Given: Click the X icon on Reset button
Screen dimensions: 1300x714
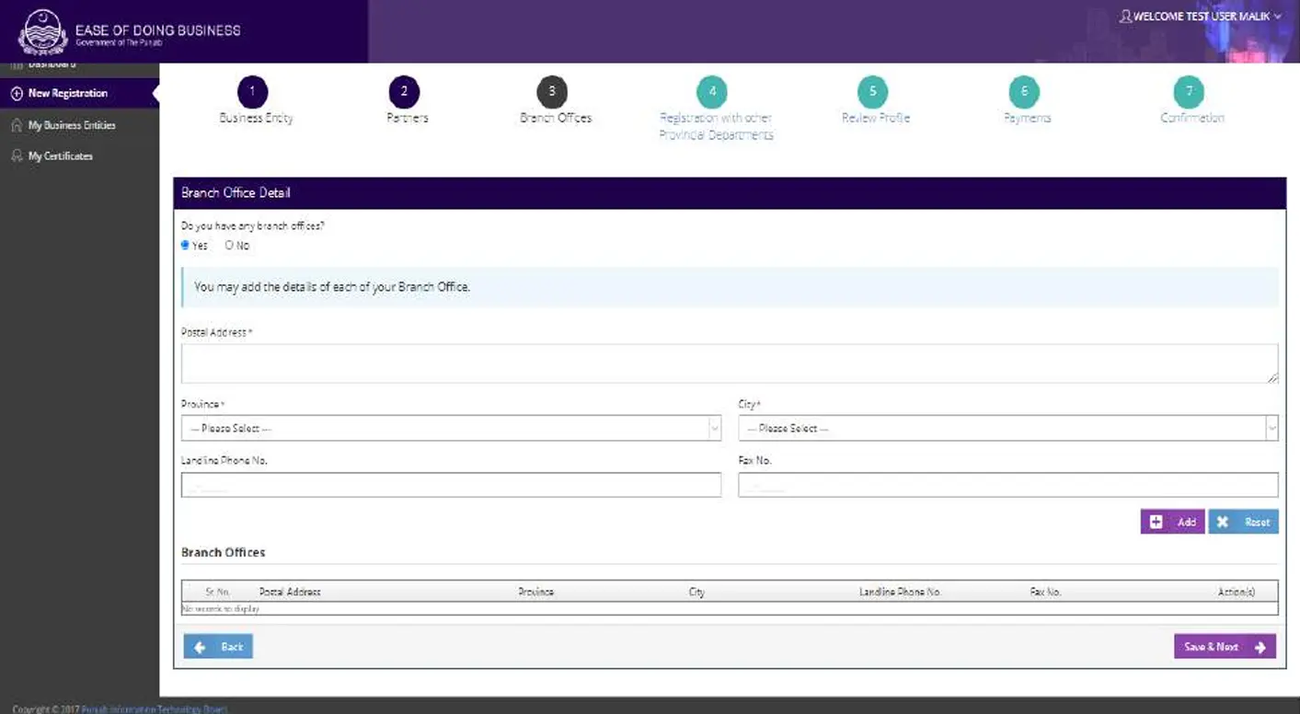Looking at the screenshot, I should (1223, 522).
